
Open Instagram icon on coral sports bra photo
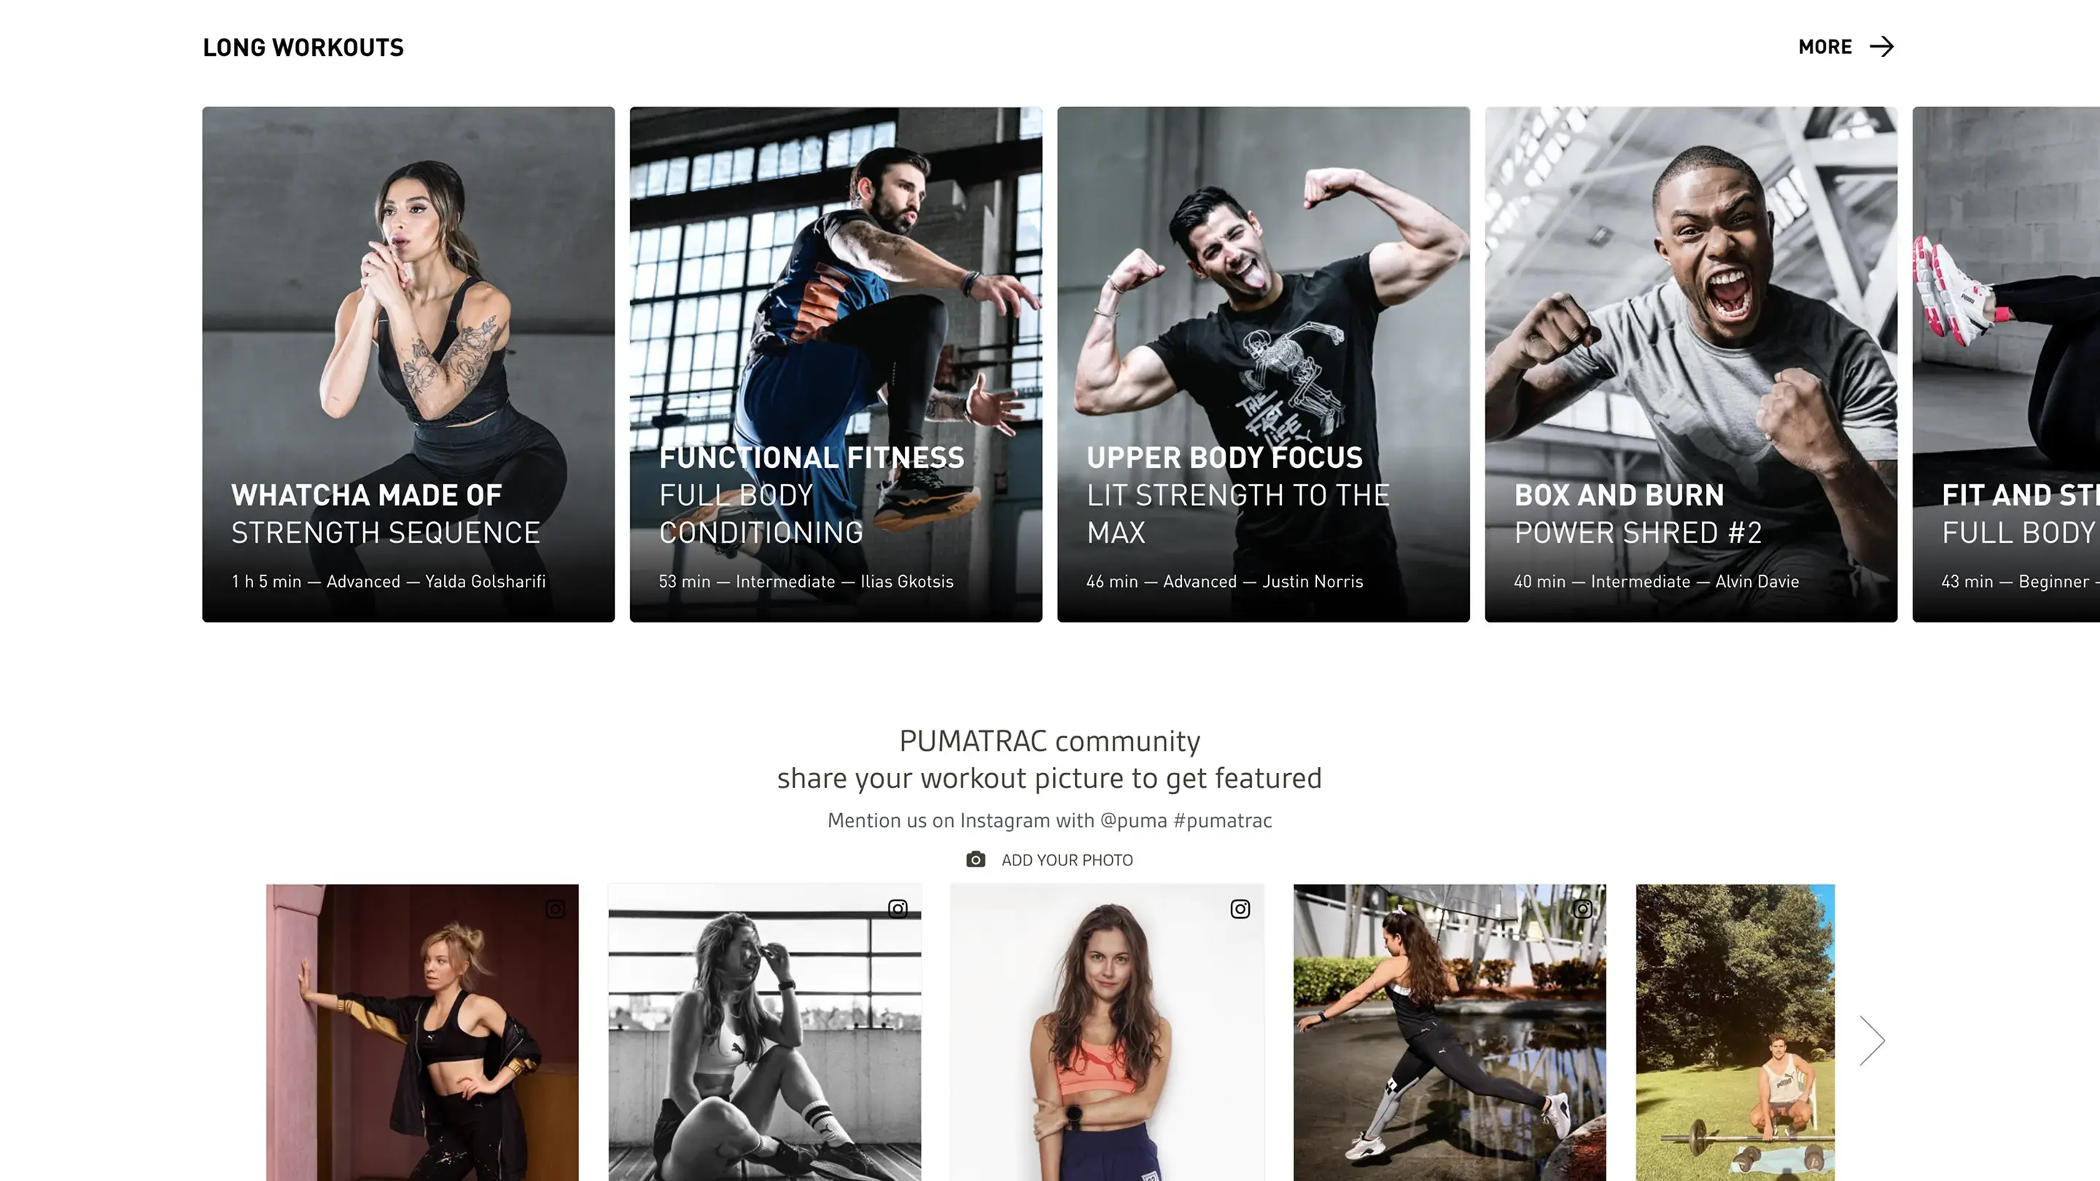1240,909
